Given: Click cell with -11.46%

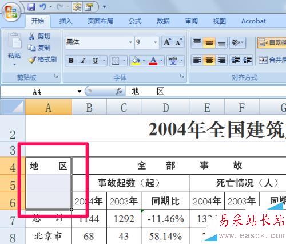Looking at the screenshot, I should pos(165,219).
